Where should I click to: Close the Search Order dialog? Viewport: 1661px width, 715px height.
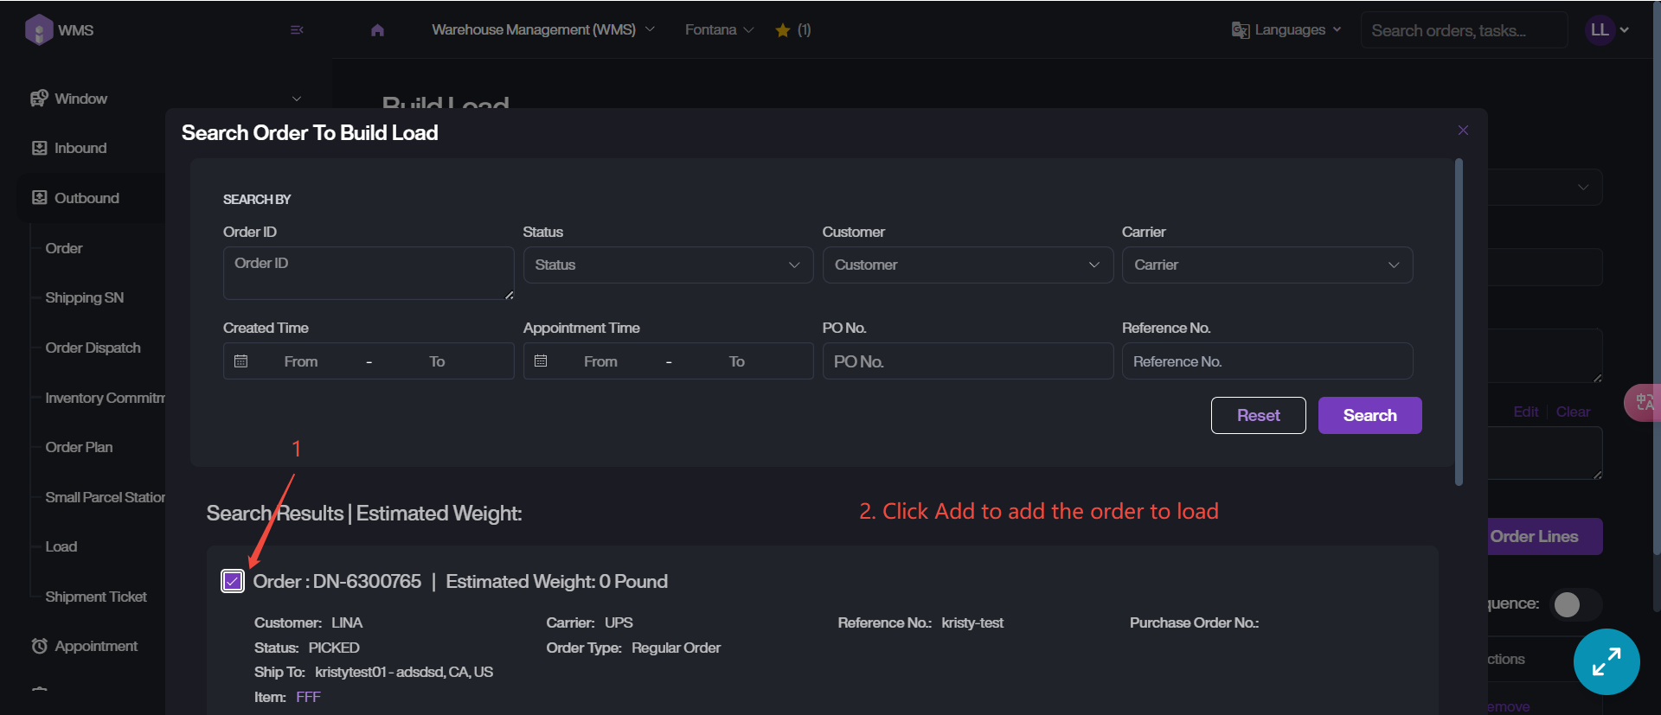point(1463,131)
